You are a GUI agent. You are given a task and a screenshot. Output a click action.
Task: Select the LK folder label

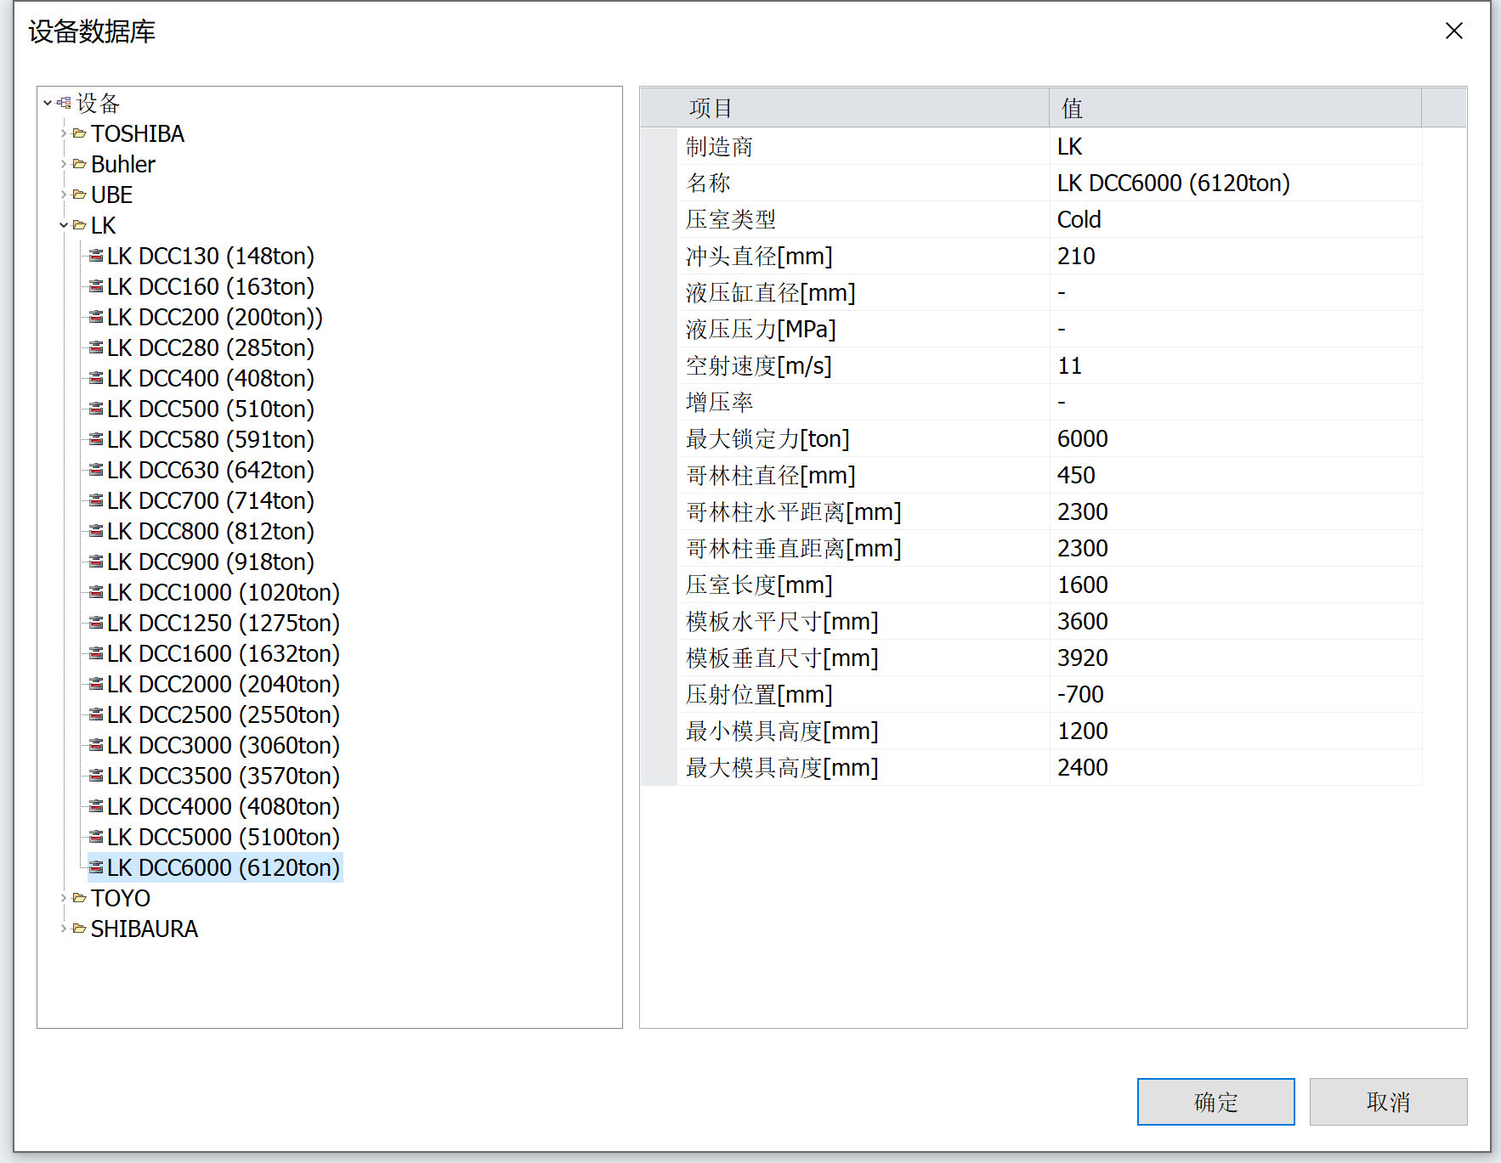104,225
